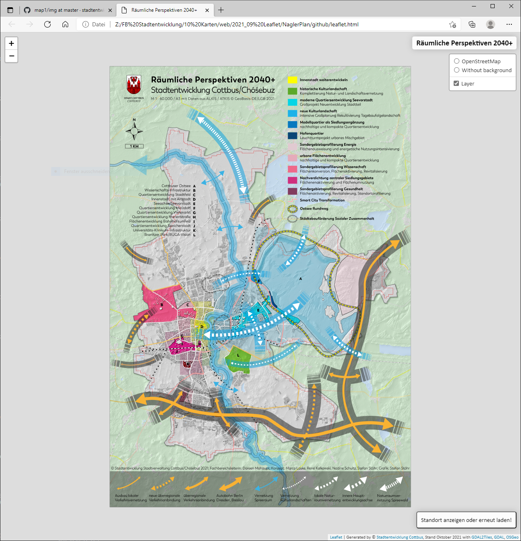Switch to Räumliche Perspektiven 2040+ tab
Screen dimensions: 521x541
click(x=164, y=10)
